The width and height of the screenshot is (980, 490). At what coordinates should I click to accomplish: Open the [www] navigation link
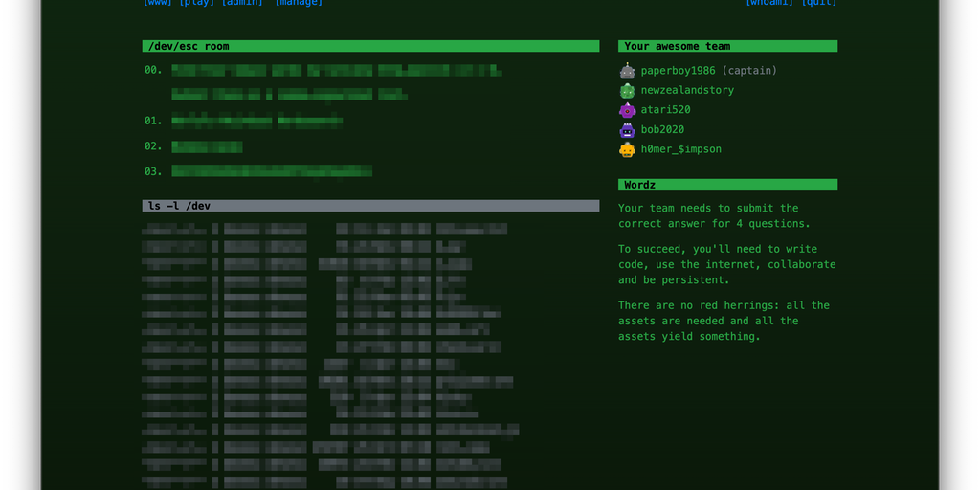point(158,3)
